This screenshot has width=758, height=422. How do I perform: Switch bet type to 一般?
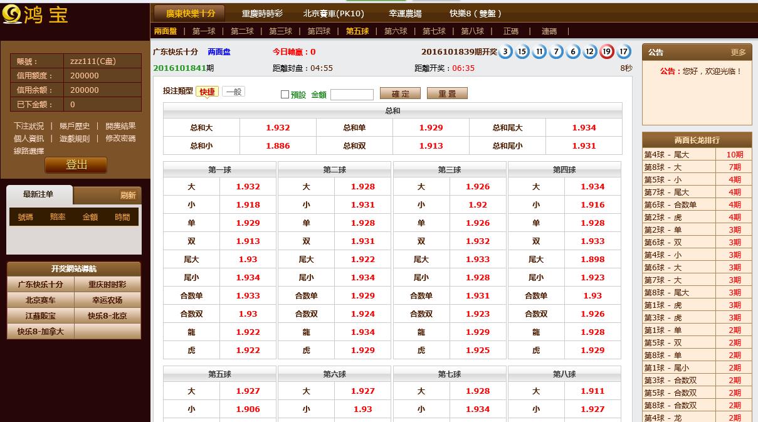click(233, 92)
